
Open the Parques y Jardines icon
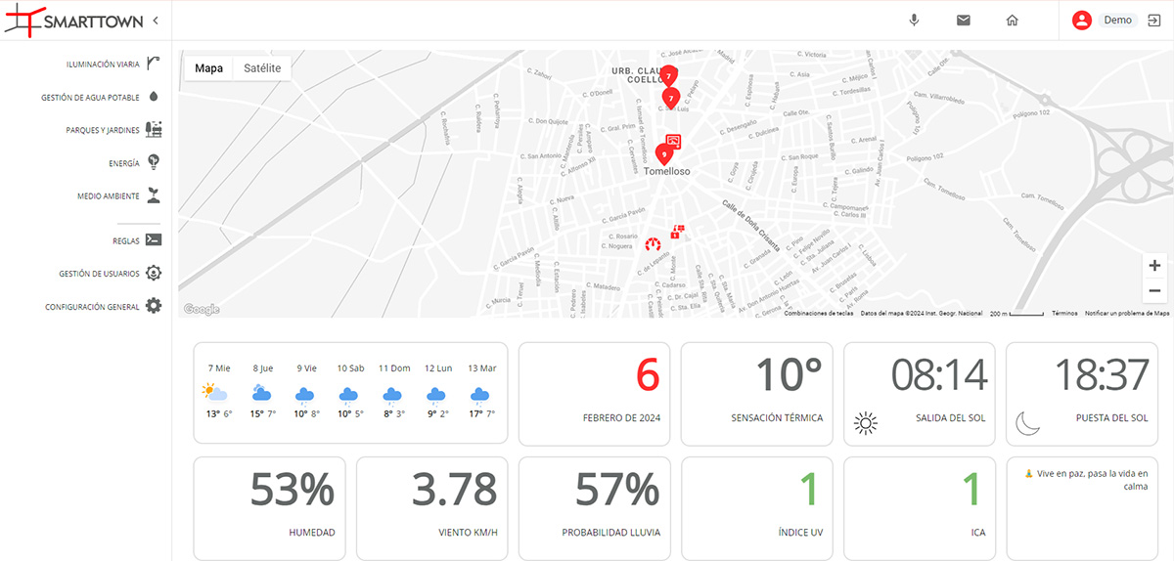[x=154, y=129]
